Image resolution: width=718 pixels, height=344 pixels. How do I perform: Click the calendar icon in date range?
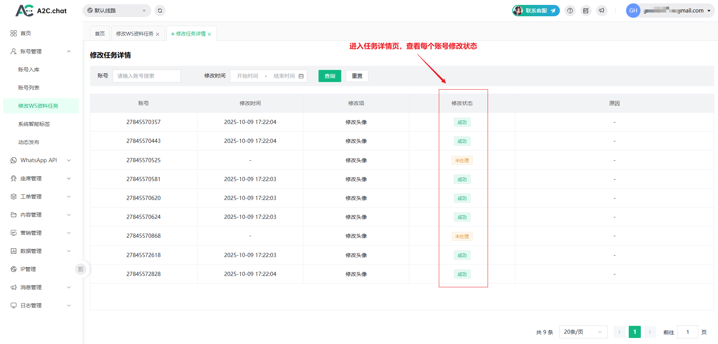click(x=301, y=76)
